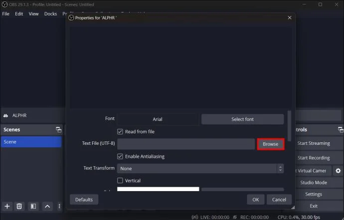
Task: Toggle Enable Antialiasing checkbox
Action: (x=120, y=156)
